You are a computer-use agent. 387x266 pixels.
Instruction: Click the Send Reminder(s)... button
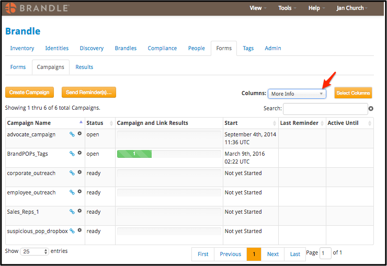coord(89,92)
